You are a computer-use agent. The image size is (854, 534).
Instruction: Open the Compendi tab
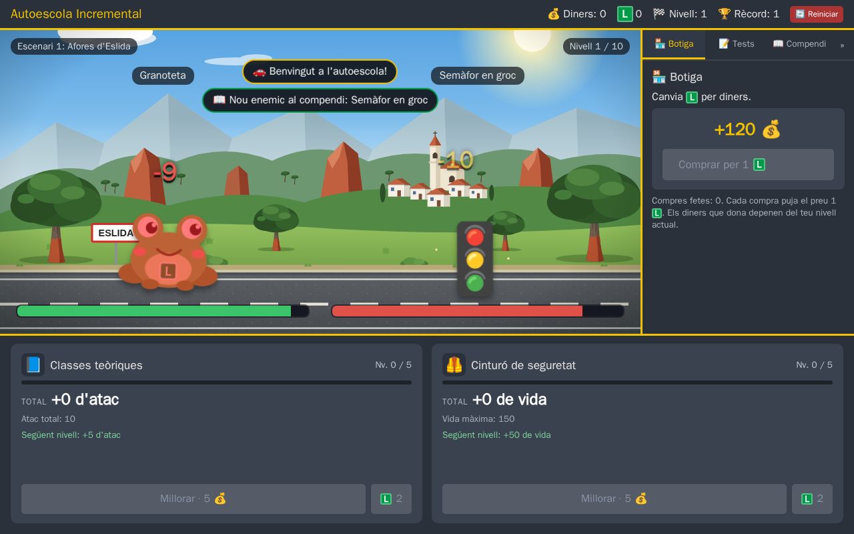[799, 44]
